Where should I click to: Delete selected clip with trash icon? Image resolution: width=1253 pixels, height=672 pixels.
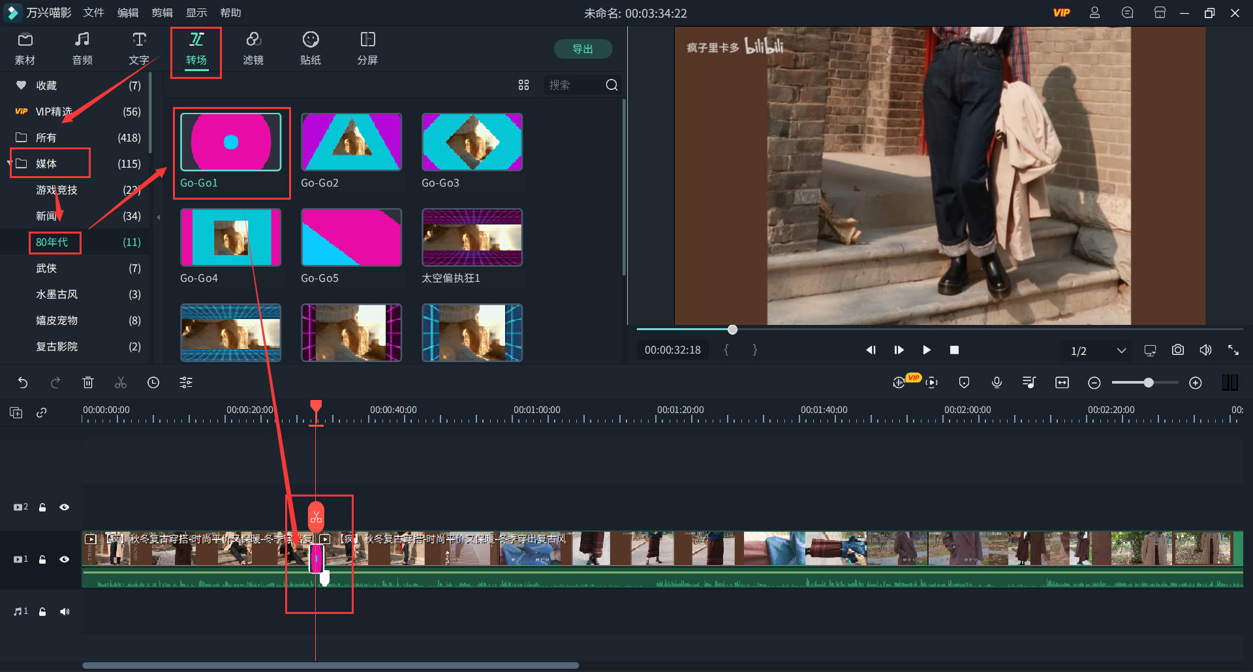tap(88, 383)
